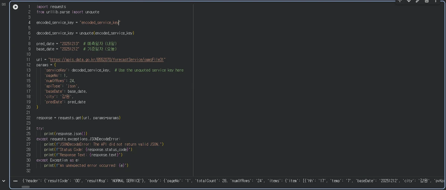Place cursor in "encoded_service_key" string on line 4
The width and height of the screenshot is (446, 190).
point(100,23)
